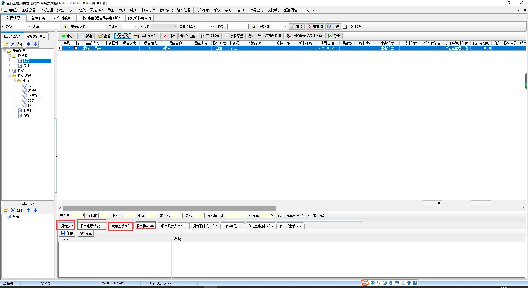Click the horizontal scrollbar of the grid
This screenshot has width=528, height=288.
click(x=169, y=209)
